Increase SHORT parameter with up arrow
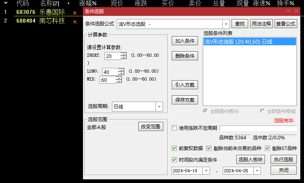Image resolution: width=304 pixels, height=183 pixels. [x=124, y=54]
